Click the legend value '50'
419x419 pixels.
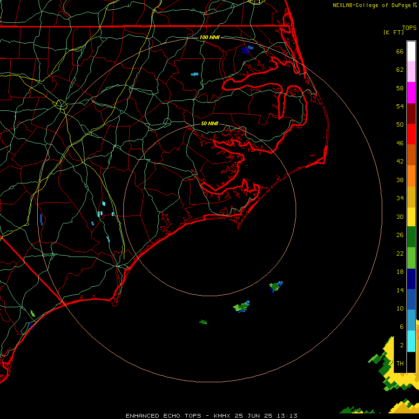pyautogui.click(x=400, y=124)
